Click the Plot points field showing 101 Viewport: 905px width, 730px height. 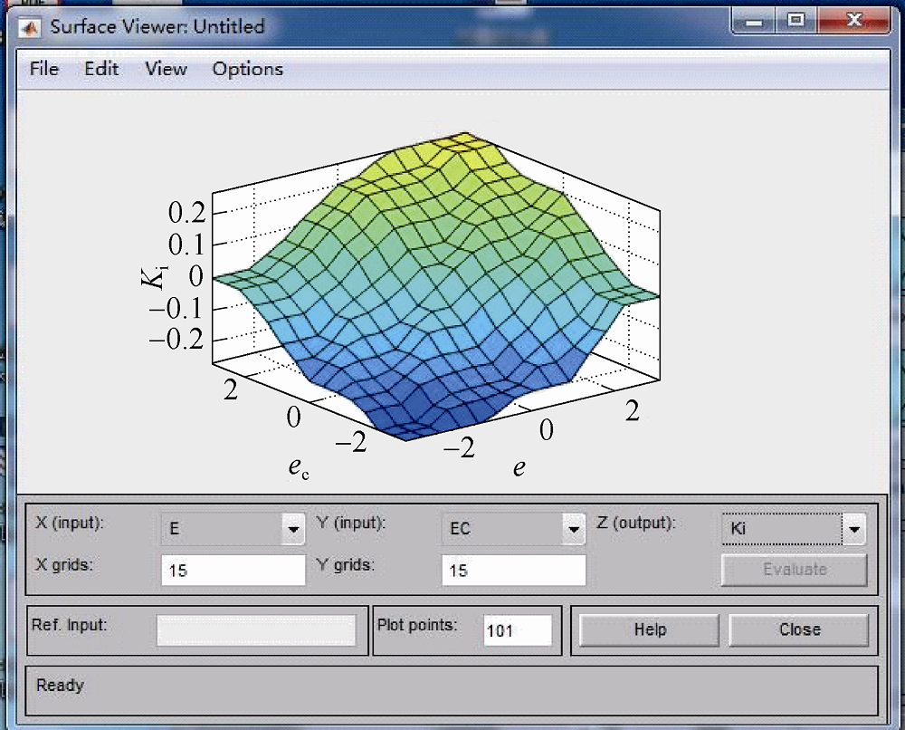(518, 630)
